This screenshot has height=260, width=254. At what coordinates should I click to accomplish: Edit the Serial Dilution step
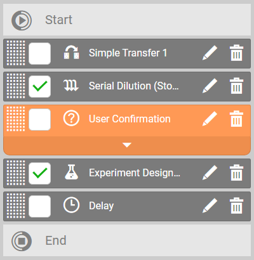210,86
